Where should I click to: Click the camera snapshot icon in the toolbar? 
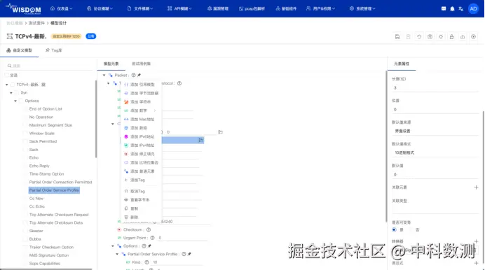click(430, 36)
